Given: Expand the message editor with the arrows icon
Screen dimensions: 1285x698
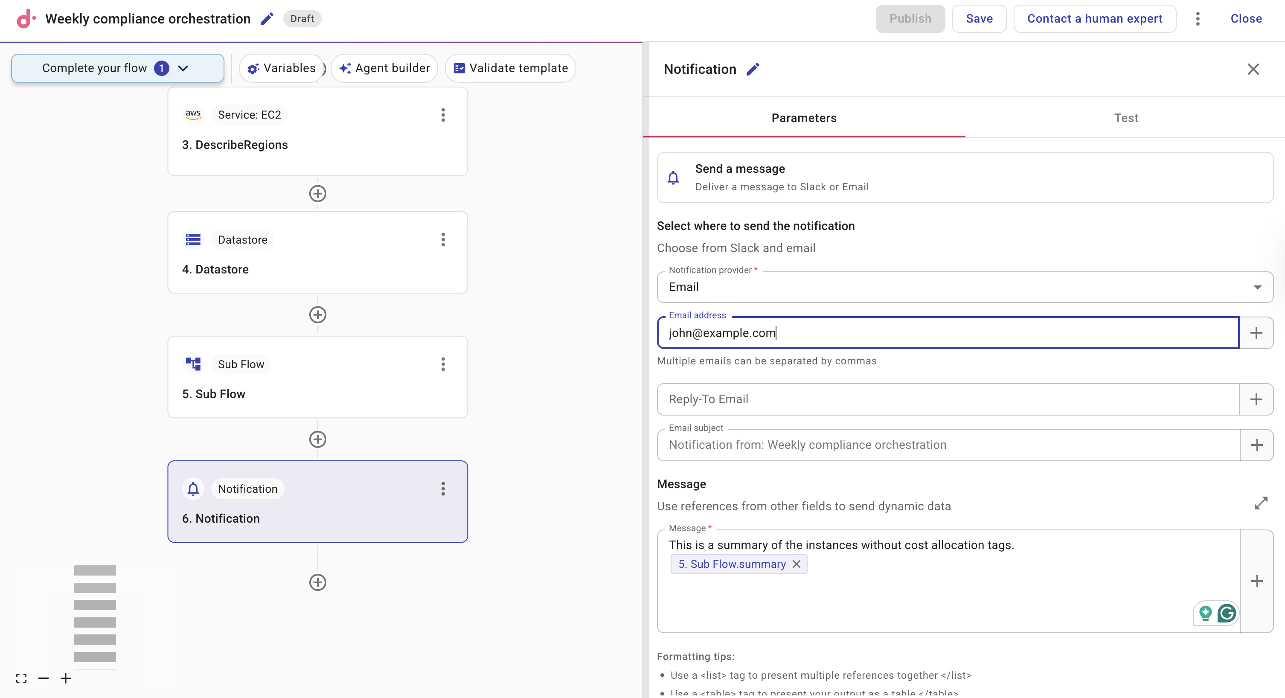Looking at the screenshot, I should tap(1261, 503).
